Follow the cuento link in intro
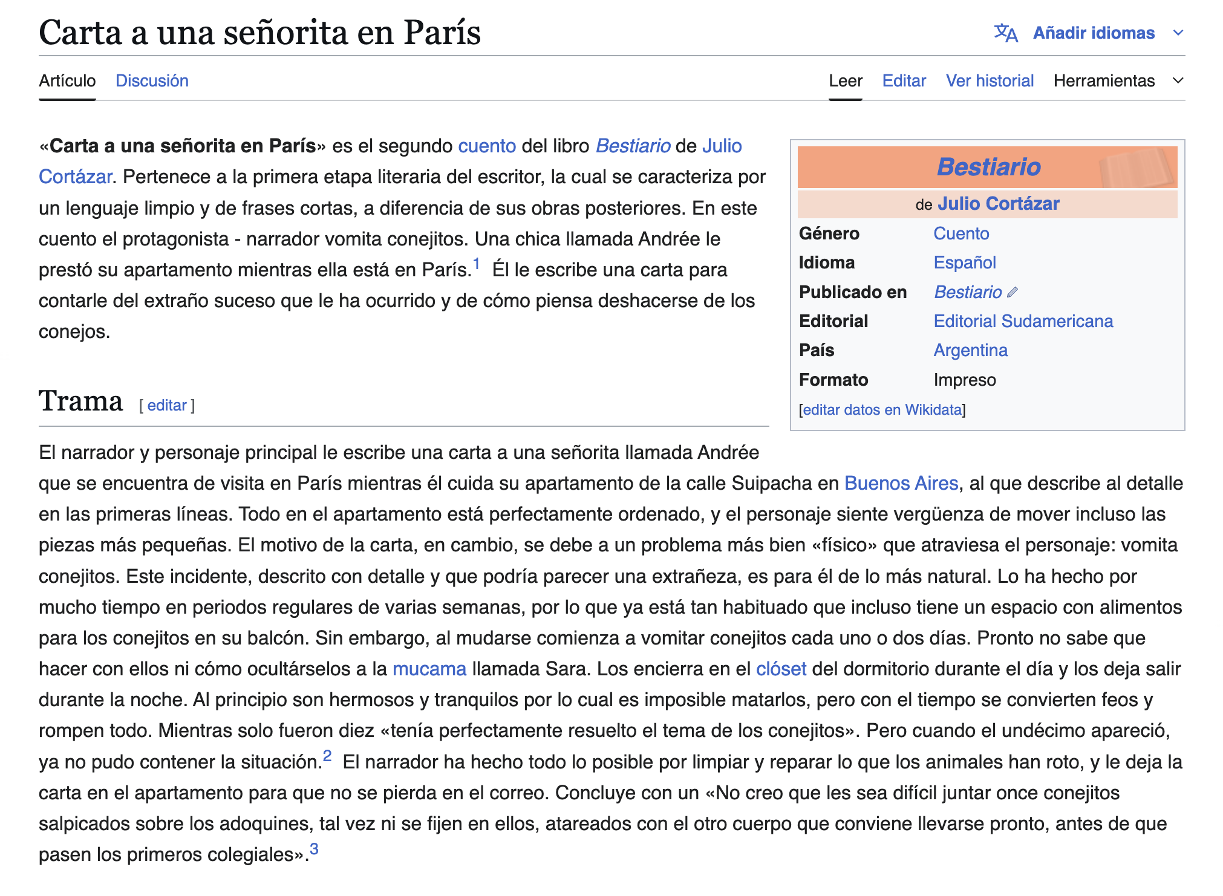Image resolution: width=1223 pixels, height=896 pixels. coord(487,146)
